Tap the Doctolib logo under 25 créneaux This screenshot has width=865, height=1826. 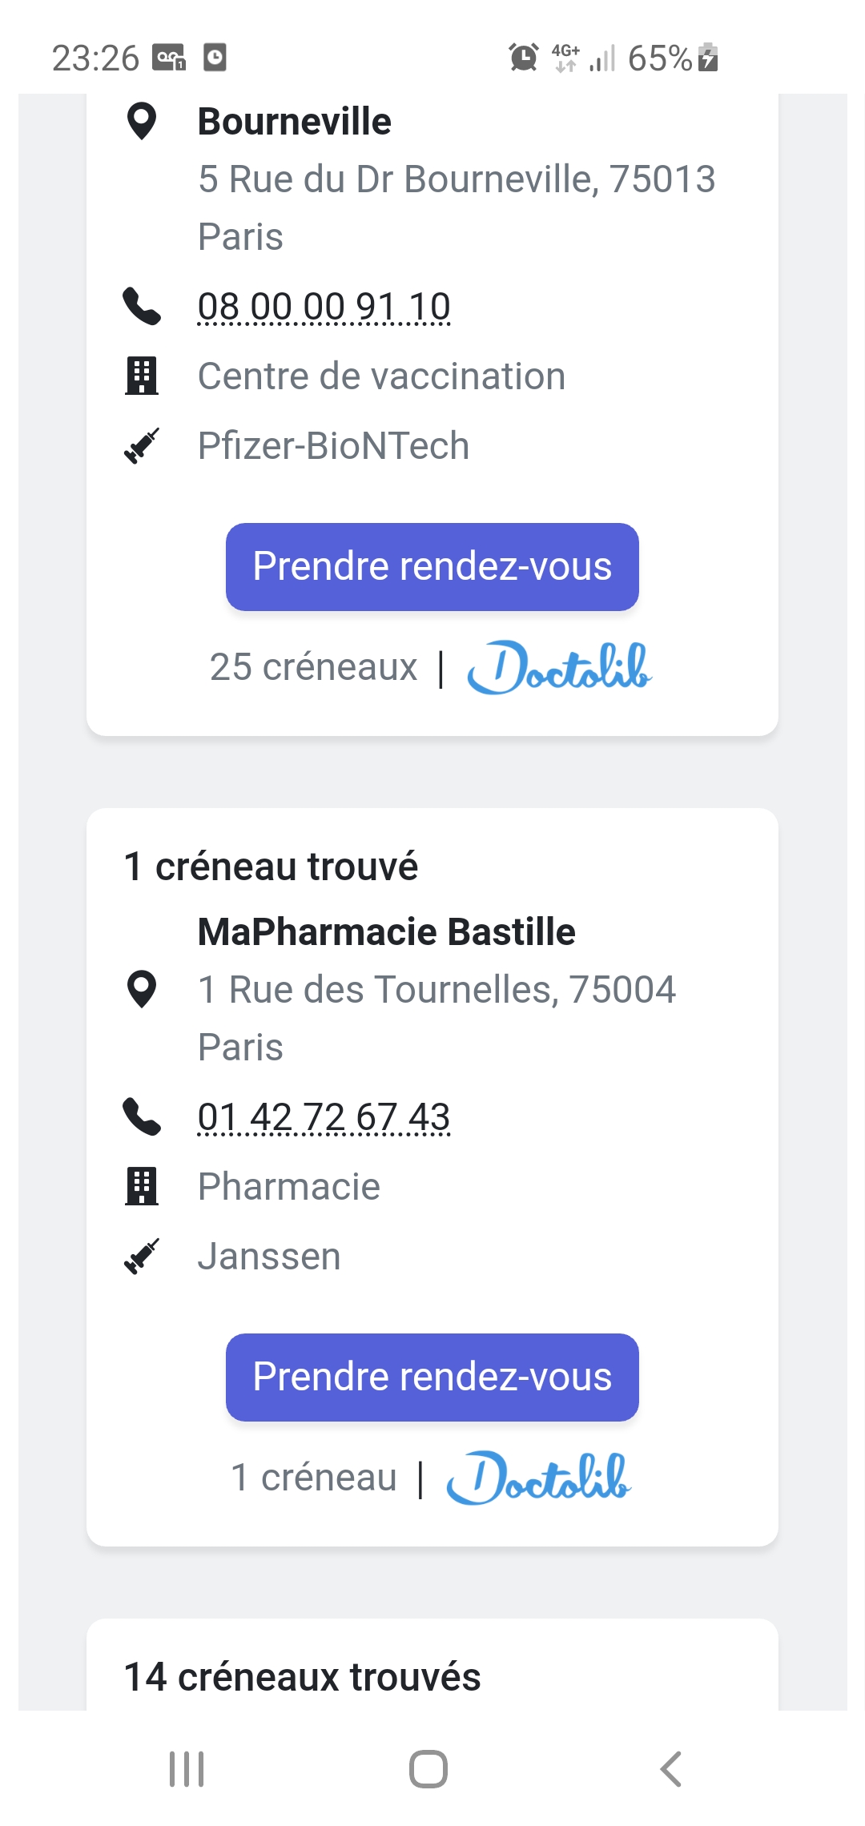click(559, 667)
